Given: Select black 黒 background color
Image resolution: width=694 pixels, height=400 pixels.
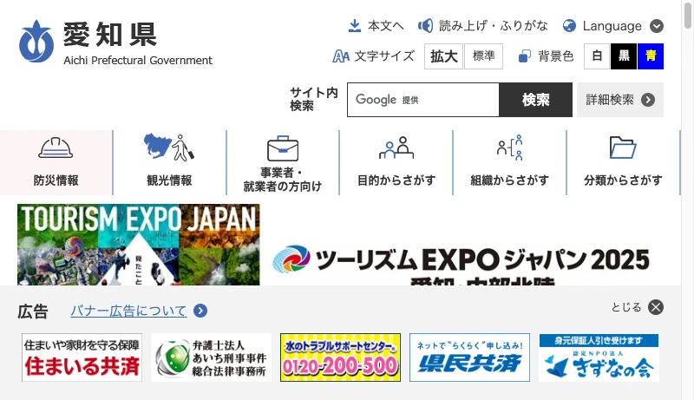Looking at the screenshot, I should pyautogui.click(x=624, y=56).
